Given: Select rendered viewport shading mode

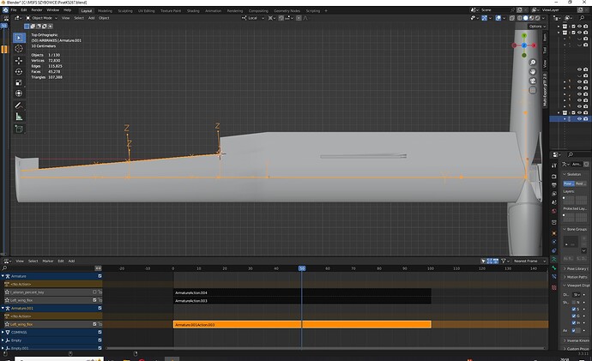Looking at the screenshot, I should tap(537, 18).
